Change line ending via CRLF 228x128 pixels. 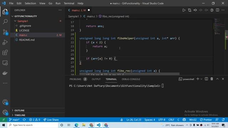(x=171, y=120)
